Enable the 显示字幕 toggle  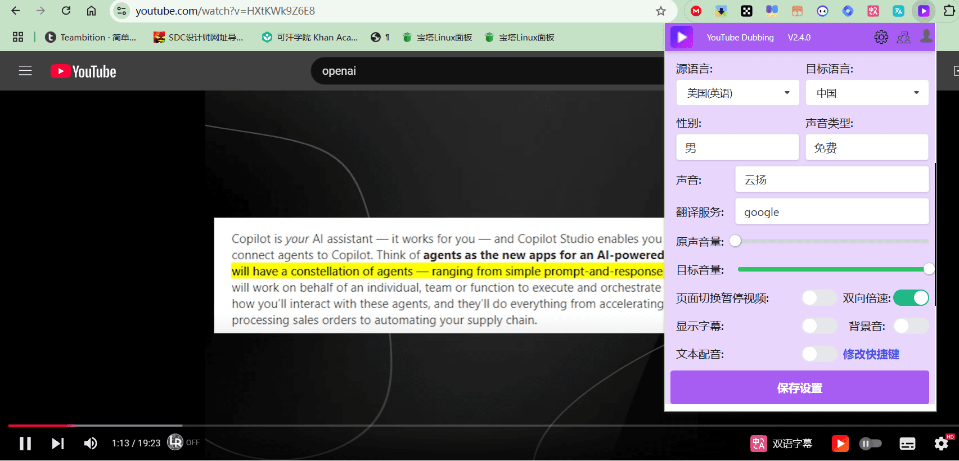[820, 326]
